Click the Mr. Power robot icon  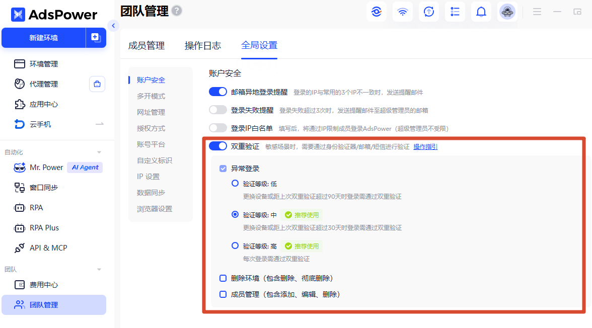(x=19, y=167)
